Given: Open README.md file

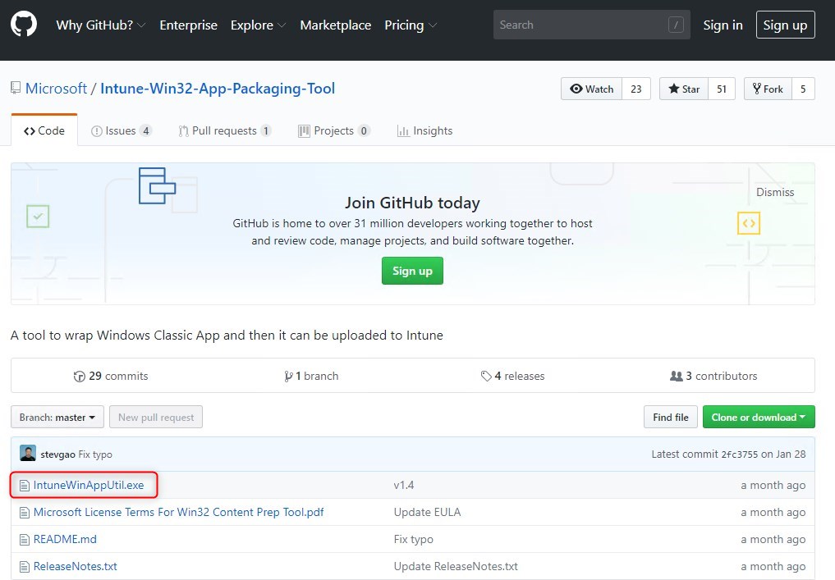Looking at the screenshot, I should pyautogui.click(x=65, y=539).
